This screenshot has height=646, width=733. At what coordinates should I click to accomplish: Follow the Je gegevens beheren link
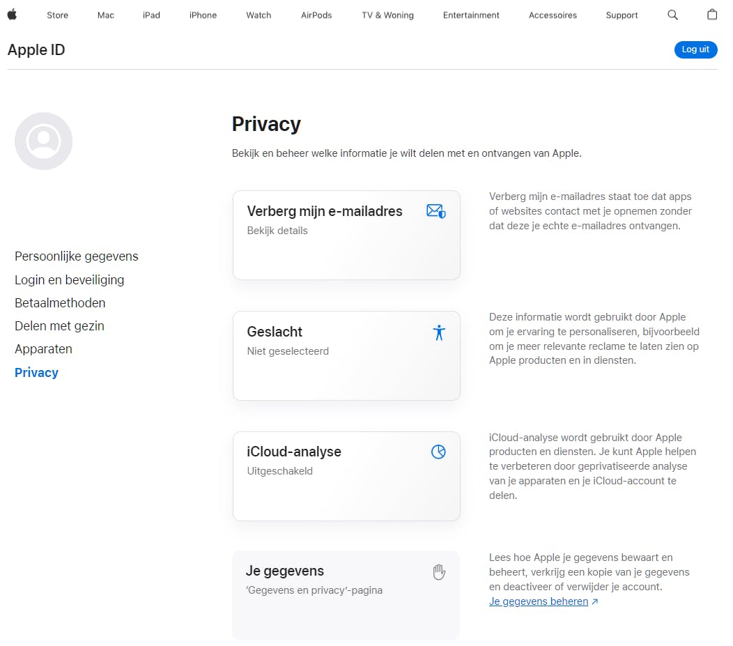click(x=539, y=601)
